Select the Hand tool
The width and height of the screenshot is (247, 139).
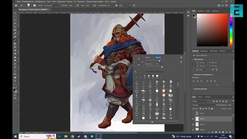pyautogui.click(x=15, y=78)
